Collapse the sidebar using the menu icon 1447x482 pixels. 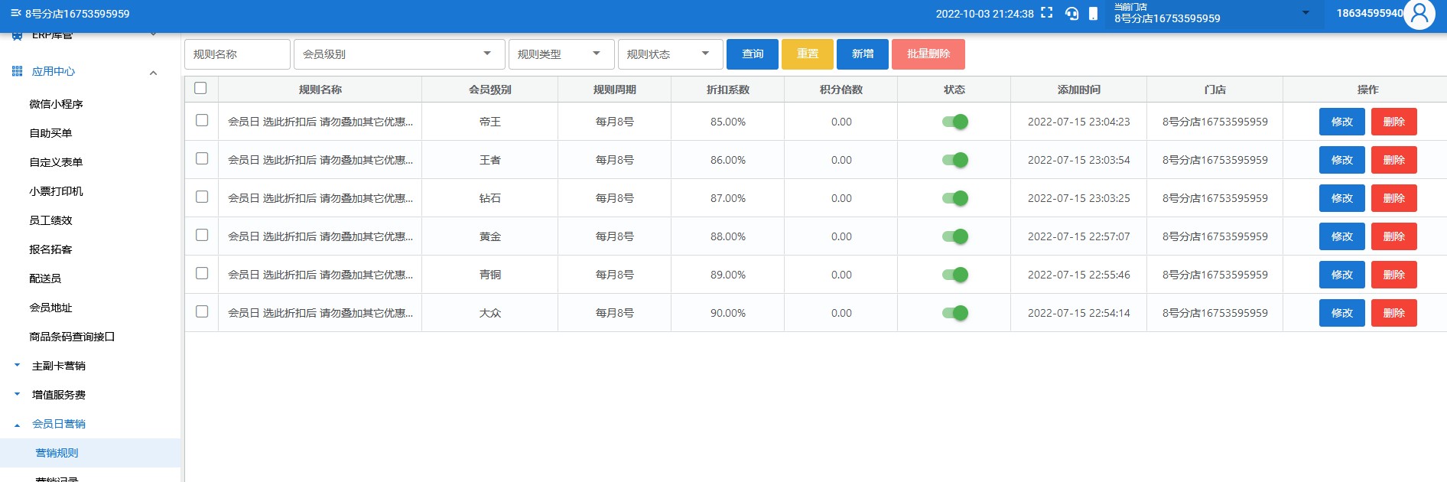coord(15,13)
